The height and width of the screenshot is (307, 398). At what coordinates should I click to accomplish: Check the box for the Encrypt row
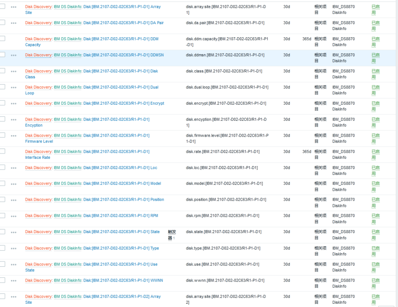(x=2, y=103)
